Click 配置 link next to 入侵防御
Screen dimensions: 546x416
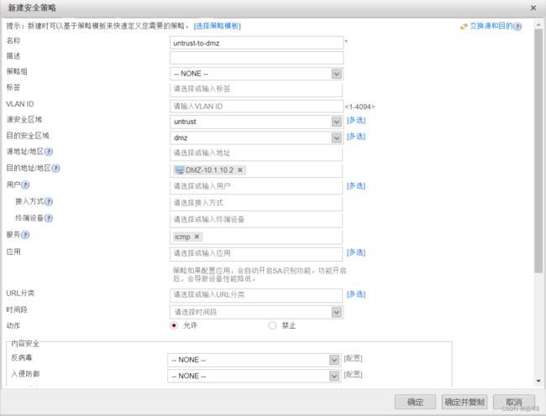[x=353, y=374]
